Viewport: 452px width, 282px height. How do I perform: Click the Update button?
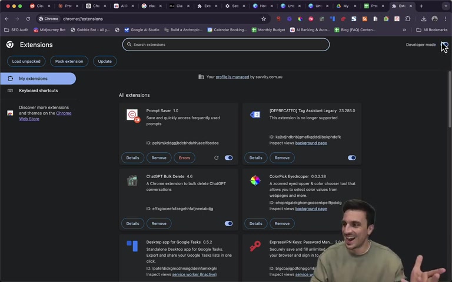[x=105, y=61]
